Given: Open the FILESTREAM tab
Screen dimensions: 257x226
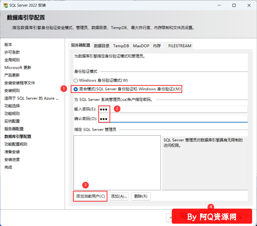Looking at the screenshot, I should click(180, 46).
